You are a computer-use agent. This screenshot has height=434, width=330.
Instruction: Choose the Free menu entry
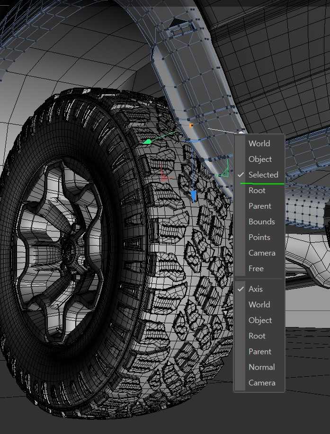pos(259,268)
